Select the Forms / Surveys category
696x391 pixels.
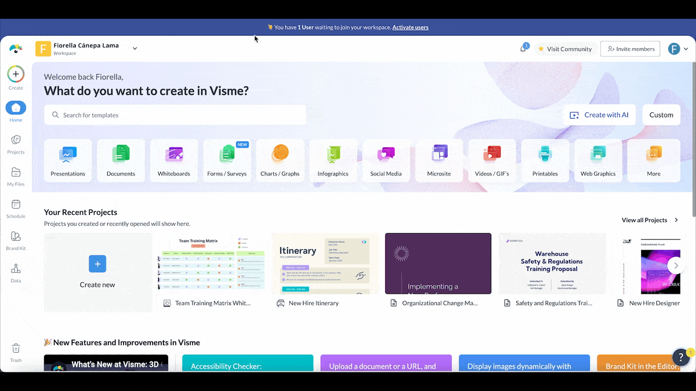tap(227, 160)
